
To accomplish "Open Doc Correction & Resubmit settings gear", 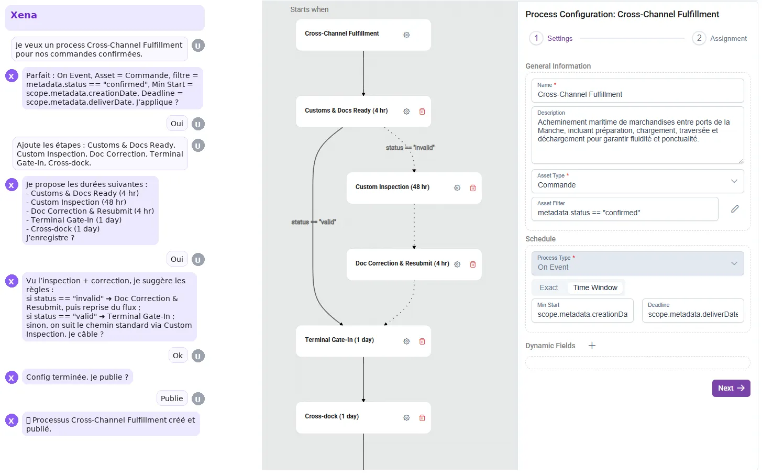I will tap(457, 264).
